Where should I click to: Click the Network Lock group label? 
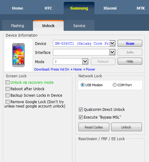(90, 76)
